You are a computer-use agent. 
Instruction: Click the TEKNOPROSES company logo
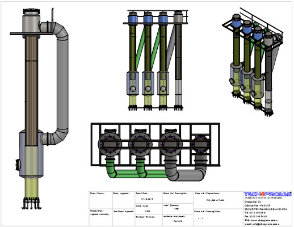pos(267,195)
